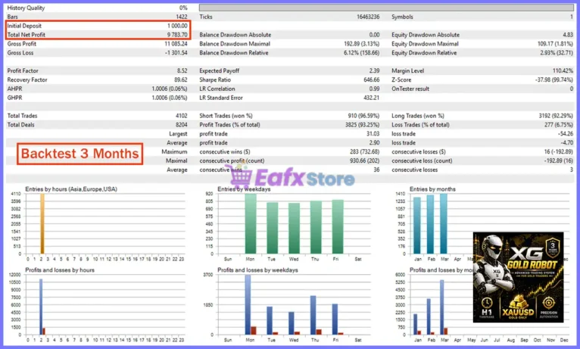Click Average consecutive wins value 36

pos(376,170)
